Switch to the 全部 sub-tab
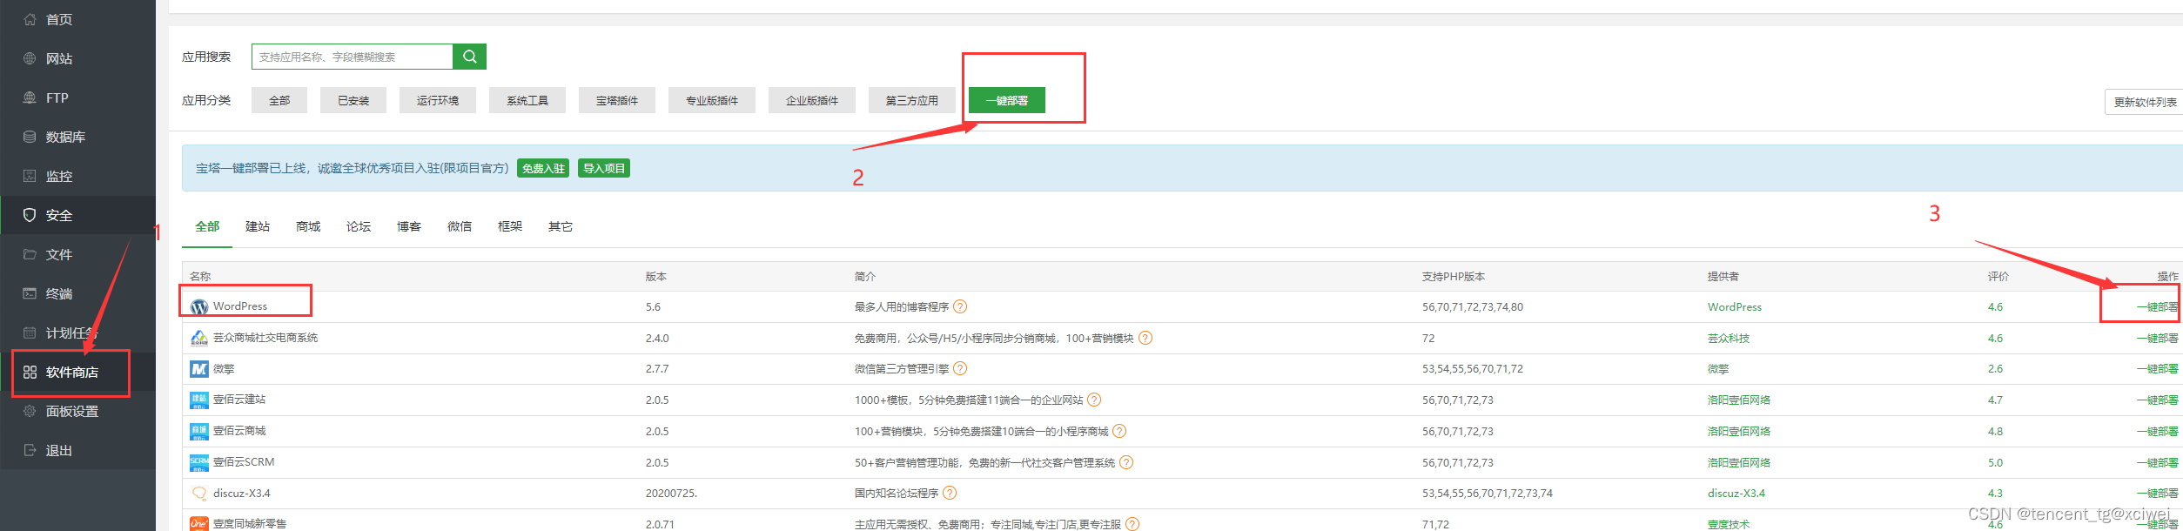 tap(207, 226)
